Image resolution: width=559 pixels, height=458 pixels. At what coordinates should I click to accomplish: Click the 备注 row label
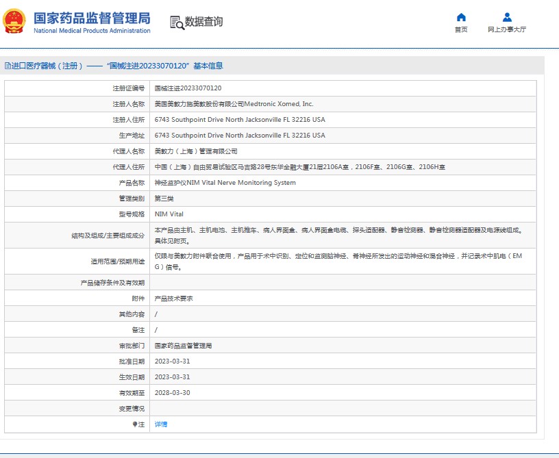[138, 330]
